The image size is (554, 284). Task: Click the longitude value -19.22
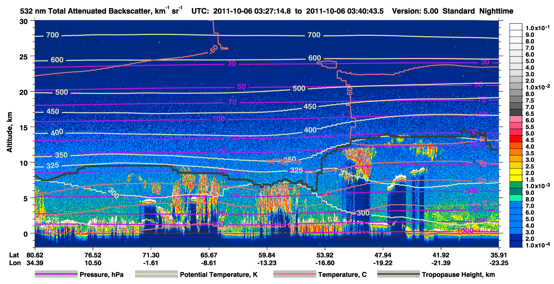pyautogui.click(x=383, y=263)
